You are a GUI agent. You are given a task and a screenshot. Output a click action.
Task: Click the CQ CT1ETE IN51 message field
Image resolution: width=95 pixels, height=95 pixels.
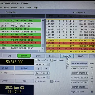[x=80, y=92]
